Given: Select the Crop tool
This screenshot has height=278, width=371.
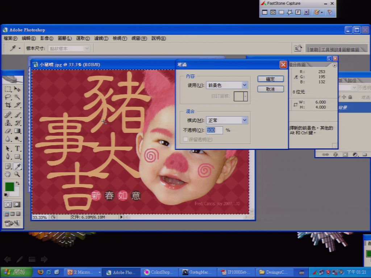Looking at the screenshot, I should (x=8, y=105).
